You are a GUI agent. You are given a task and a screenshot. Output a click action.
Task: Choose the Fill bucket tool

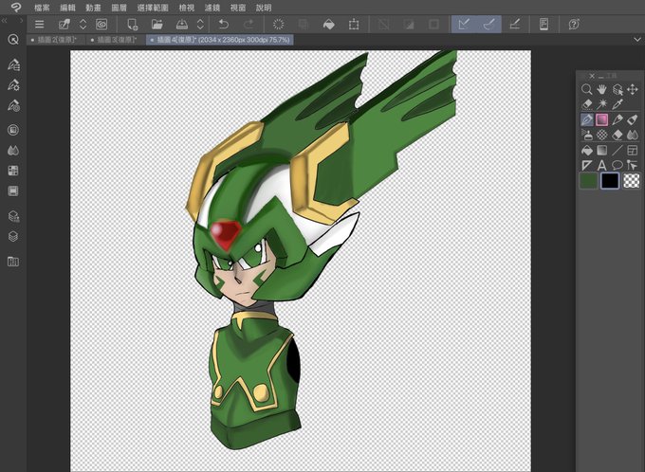(587, 150)
